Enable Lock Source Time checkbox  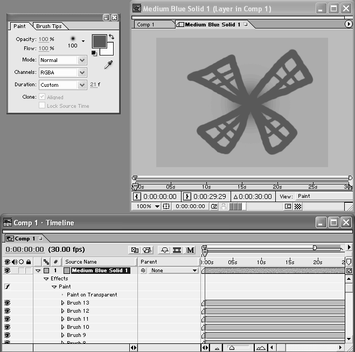tap(42, 106)
